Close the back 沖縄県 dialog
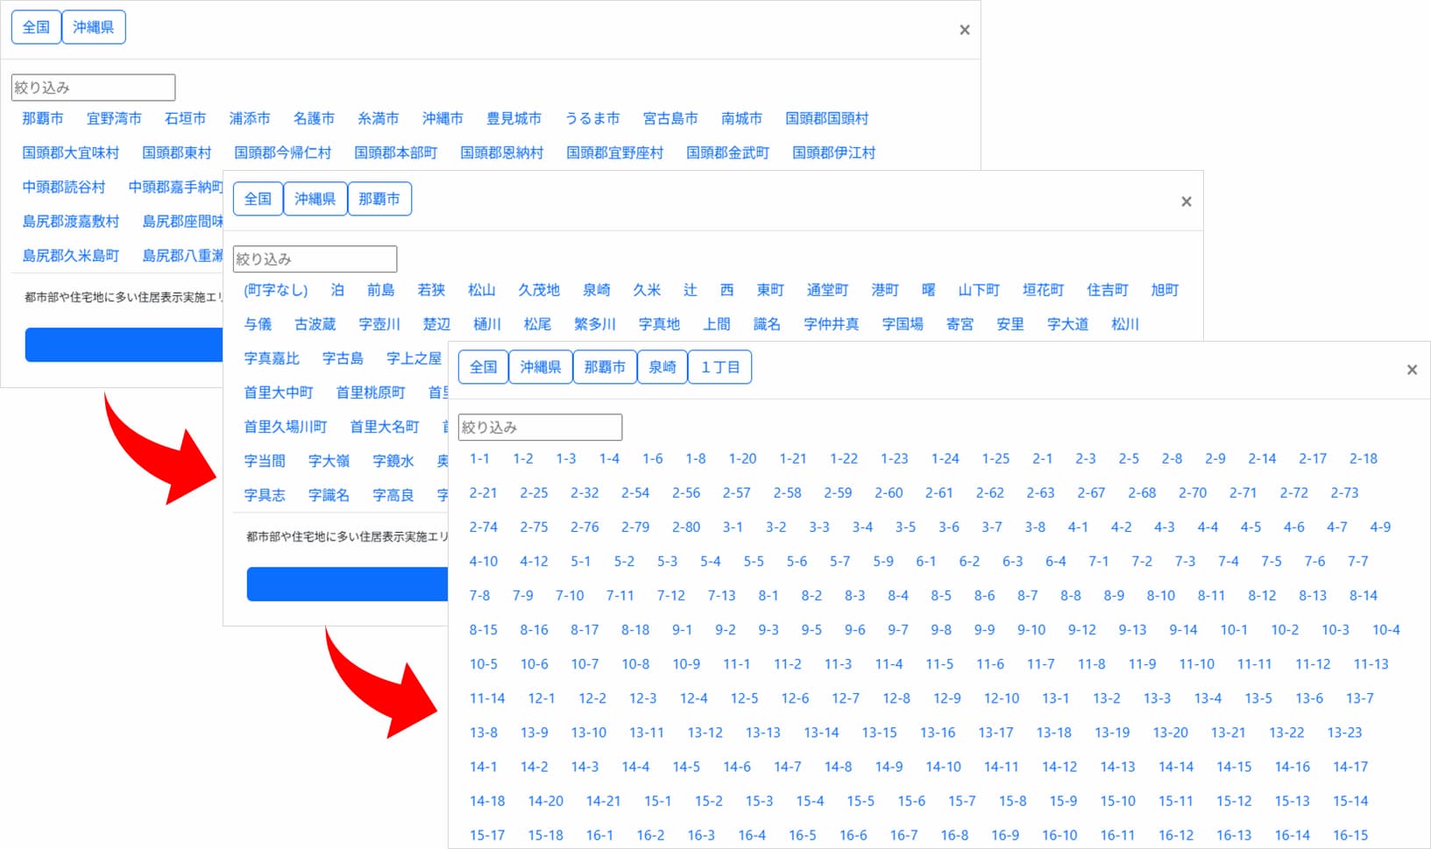Screen dimensions: 1431x849 tap(964, 30)
